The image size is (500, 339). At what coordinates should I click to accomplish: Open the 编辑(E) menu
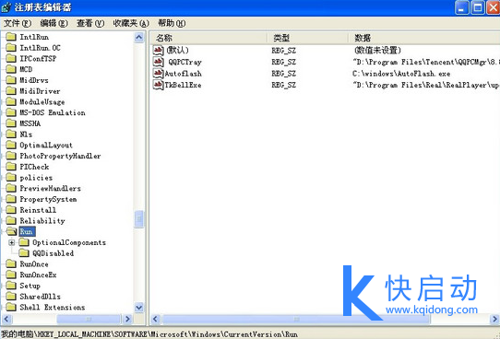click(54, 23)
